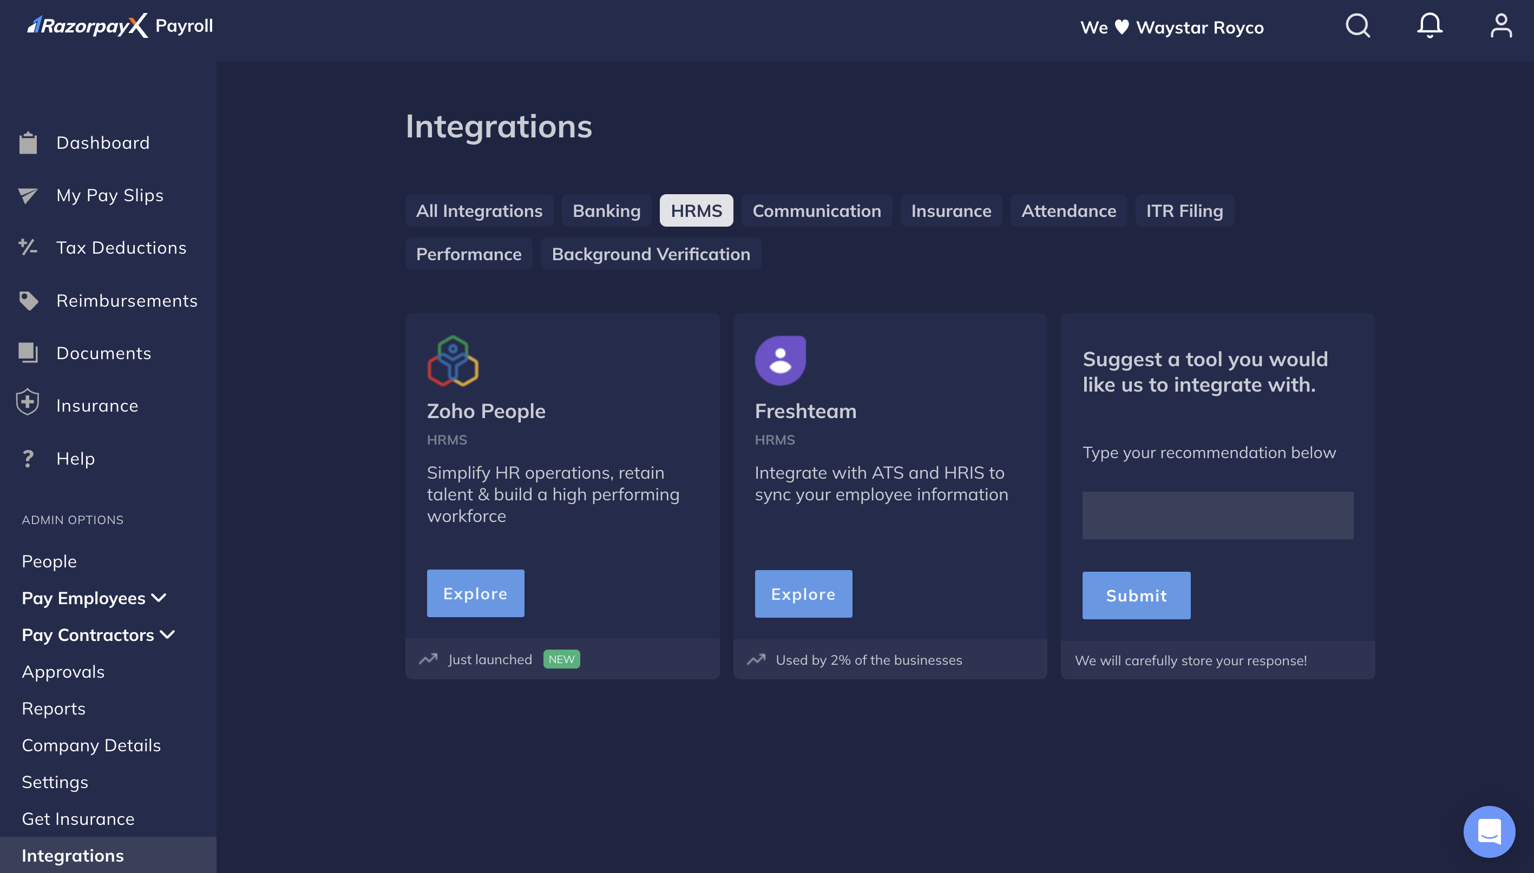Screen dimensions: 1534x873
Task: Open Background Verification tab
Action: click(x=650, y=254)
